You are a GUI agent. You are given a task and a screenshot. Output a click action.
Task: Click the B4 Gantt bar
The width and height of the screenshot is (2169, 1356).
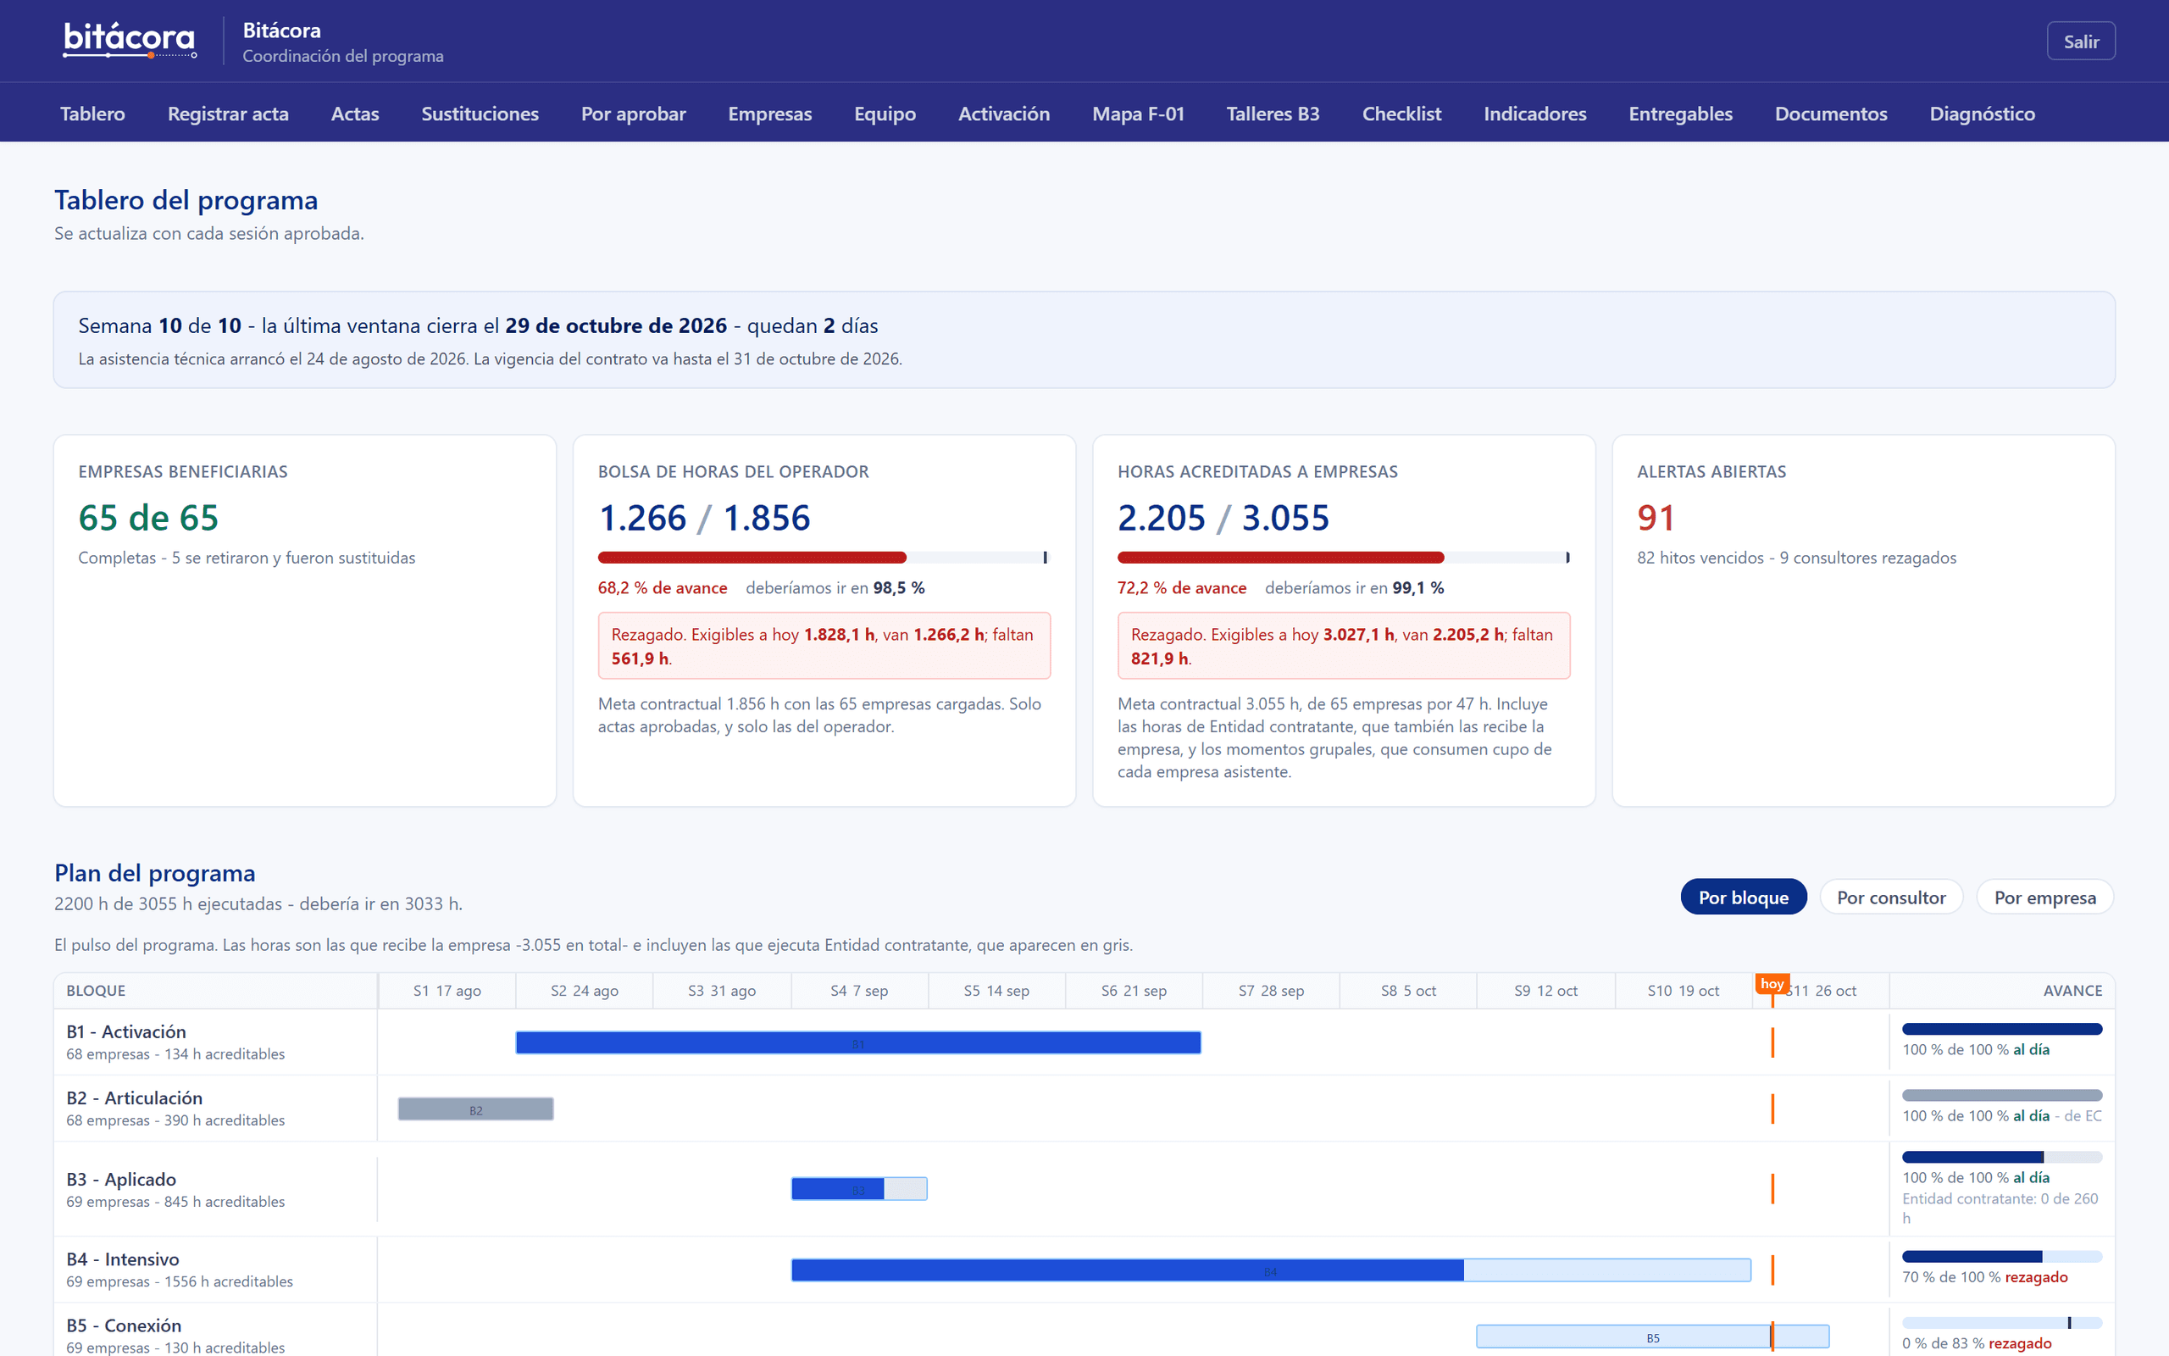click(1270, 1270)
